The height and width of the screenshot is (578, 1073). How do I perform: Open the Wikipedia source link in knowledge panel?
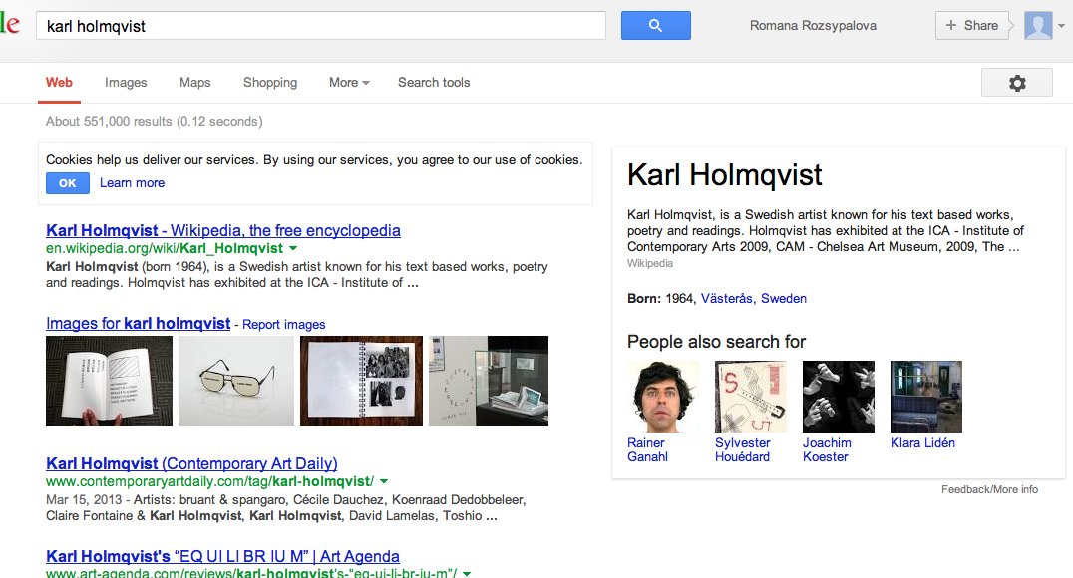pos(649,263)
